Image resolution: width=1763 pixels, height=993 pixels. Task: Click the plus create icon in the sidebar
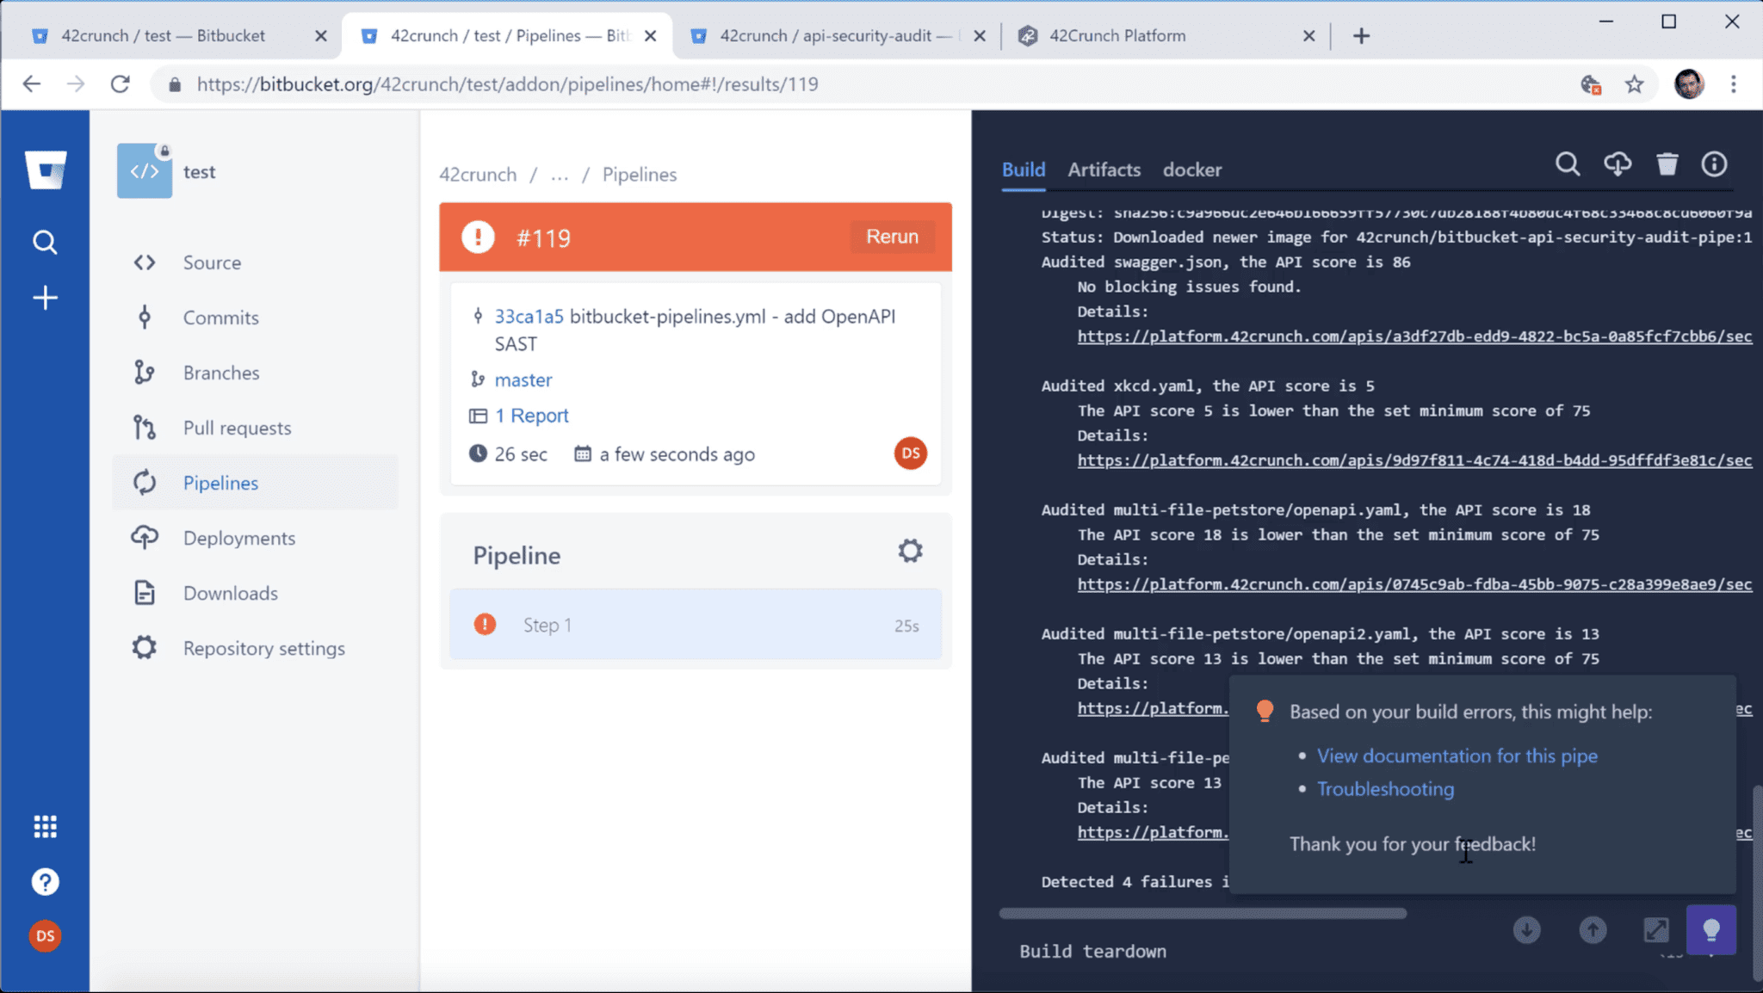tap(45, 298)
